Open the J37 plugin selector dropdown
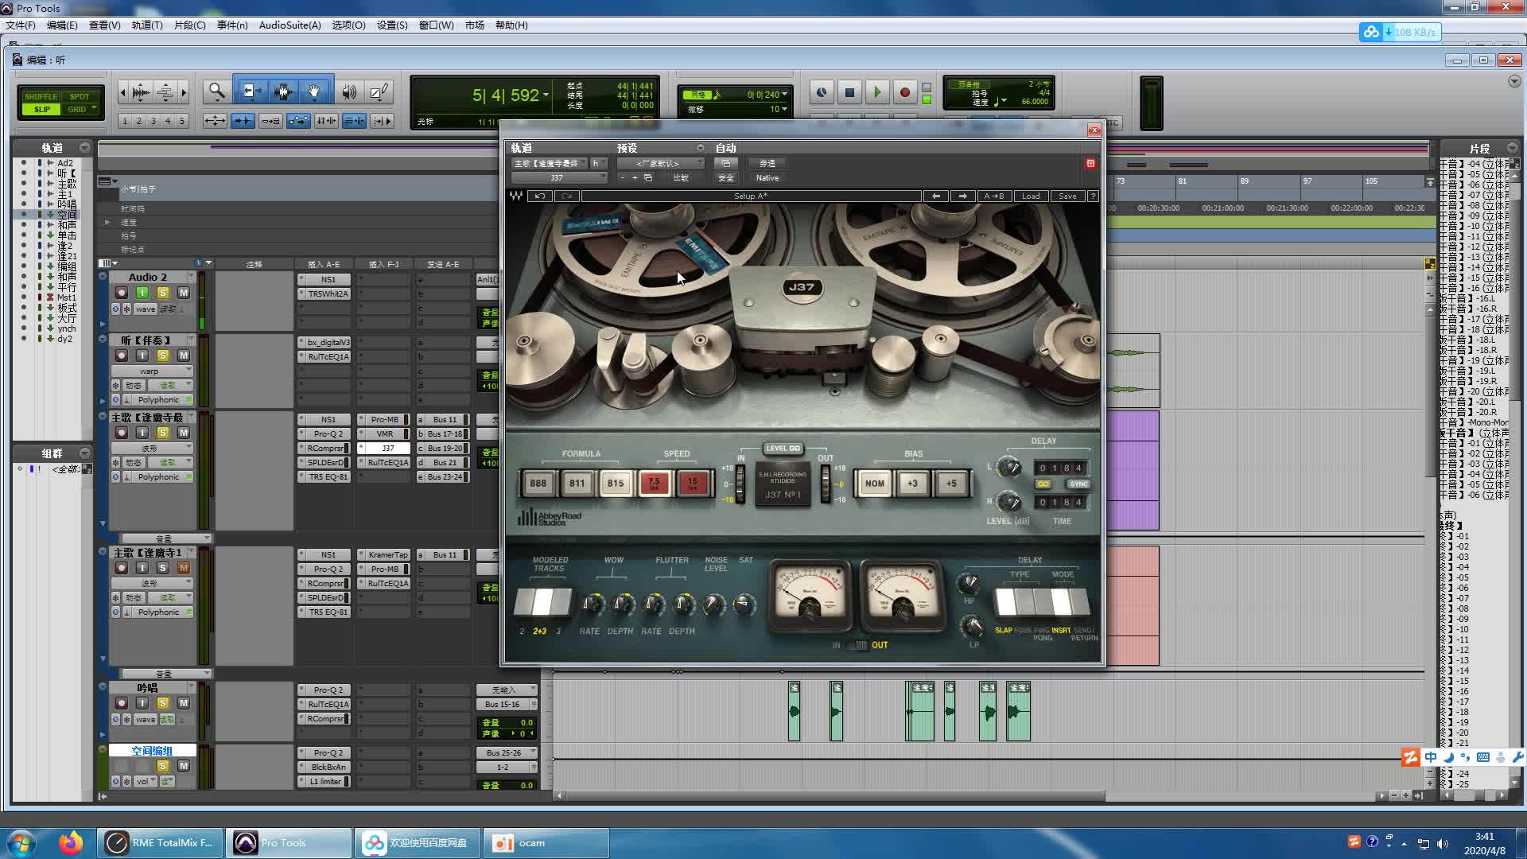1527x859 pixels. click(559, 178)
